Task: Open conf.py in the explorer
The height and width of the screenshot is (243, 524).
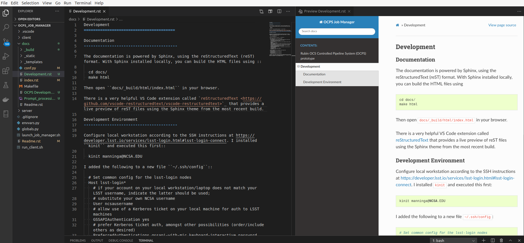Action: coord(38,68)
